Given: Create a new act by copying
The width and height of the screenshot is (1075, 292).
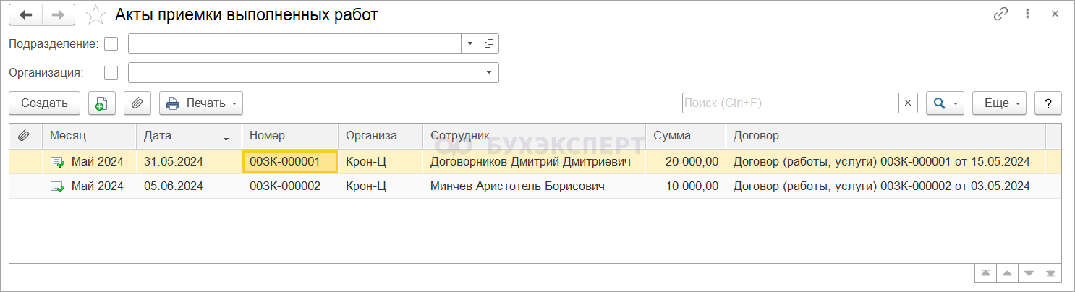Looking at the screenshot, I should (102, 103).
